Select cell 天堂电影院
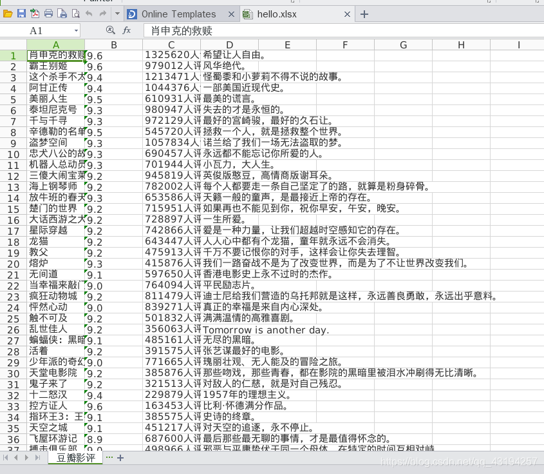Screen dimensions: 544x474 coord(56,373)
